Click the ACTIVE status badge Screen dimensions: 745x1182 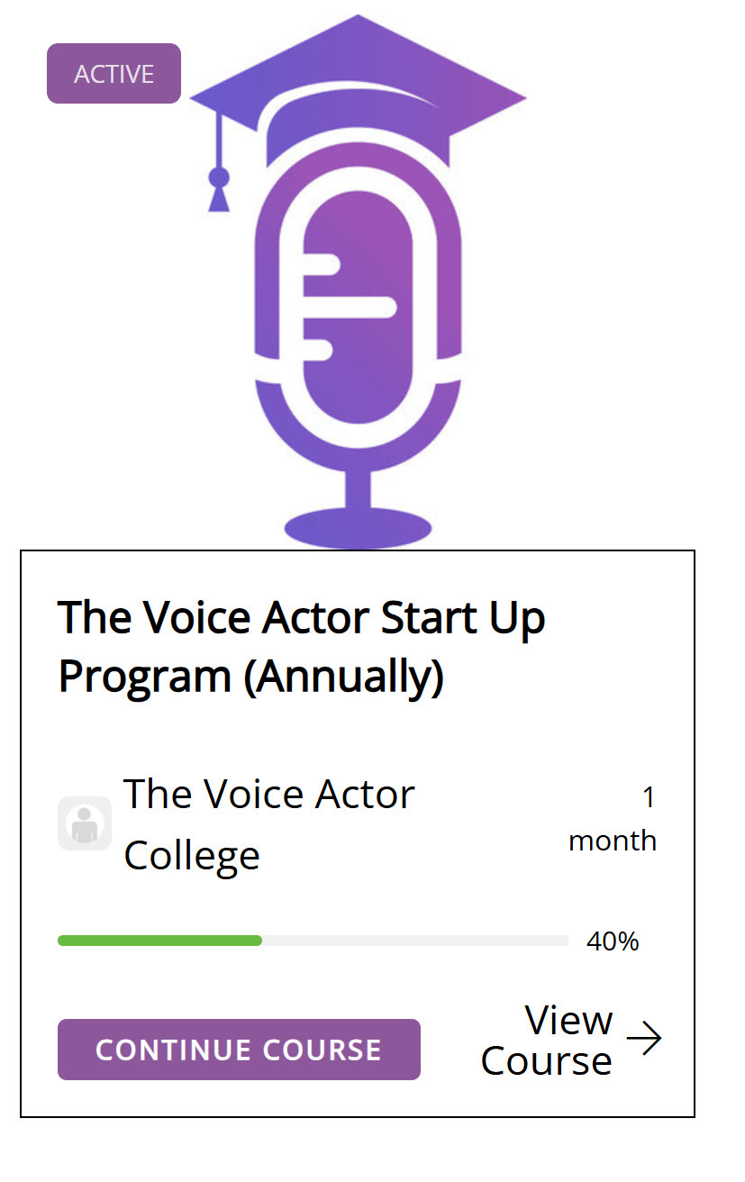tap(114, 74)
